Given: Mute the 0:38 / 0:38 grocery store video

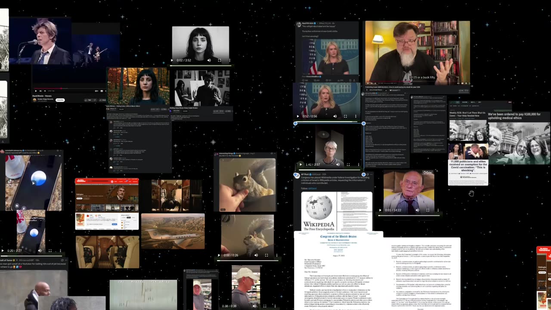Looking at the screenshot, I should (254, 306).
